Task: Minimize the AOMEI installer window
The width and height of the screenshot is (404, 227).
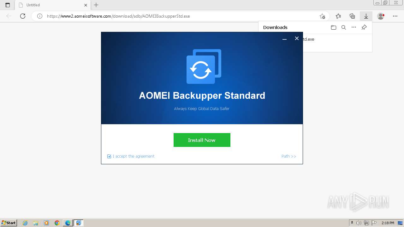Action: click(x=284, y=38)
